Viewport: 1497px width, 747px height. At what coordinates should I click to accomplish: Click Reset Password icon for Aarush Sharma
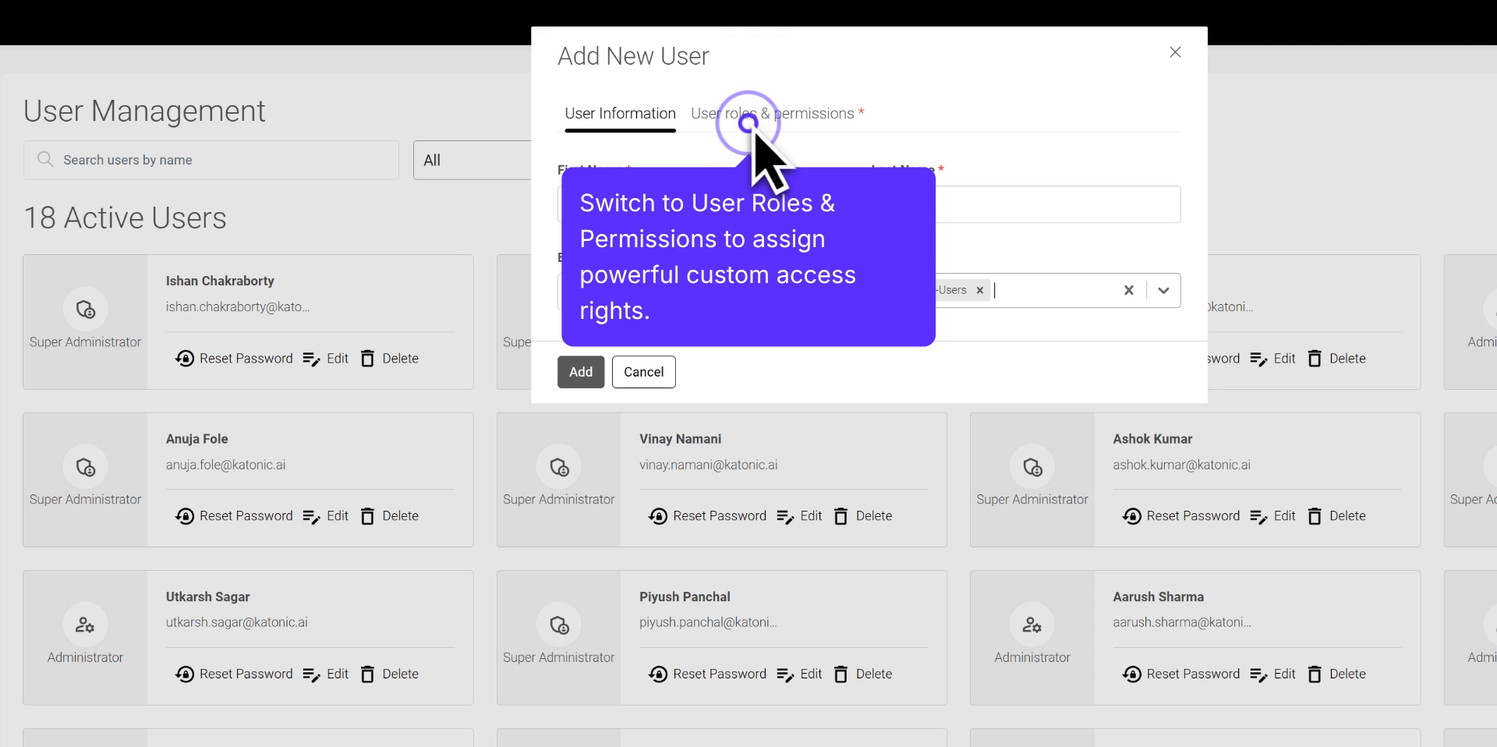click(x=1132, y=674)
